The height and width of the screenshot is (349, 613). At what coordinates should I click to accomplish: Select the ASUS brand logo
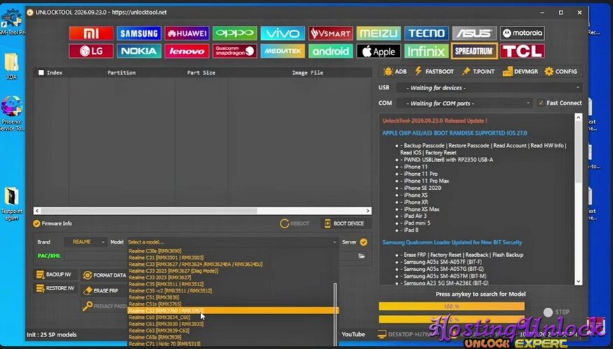(474, 34)
